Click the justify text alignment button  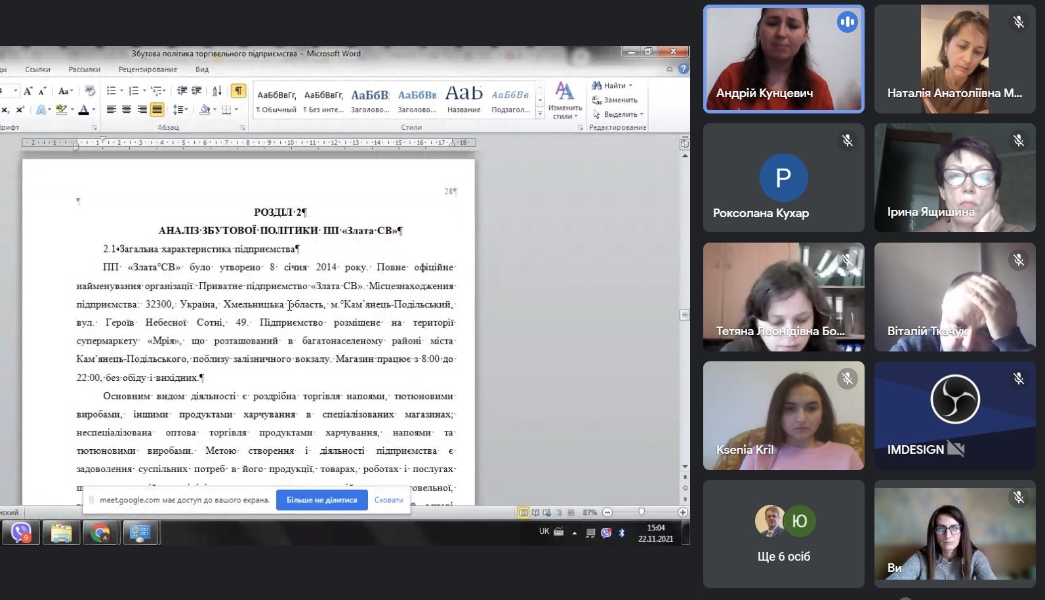click(x=157, y=110)
